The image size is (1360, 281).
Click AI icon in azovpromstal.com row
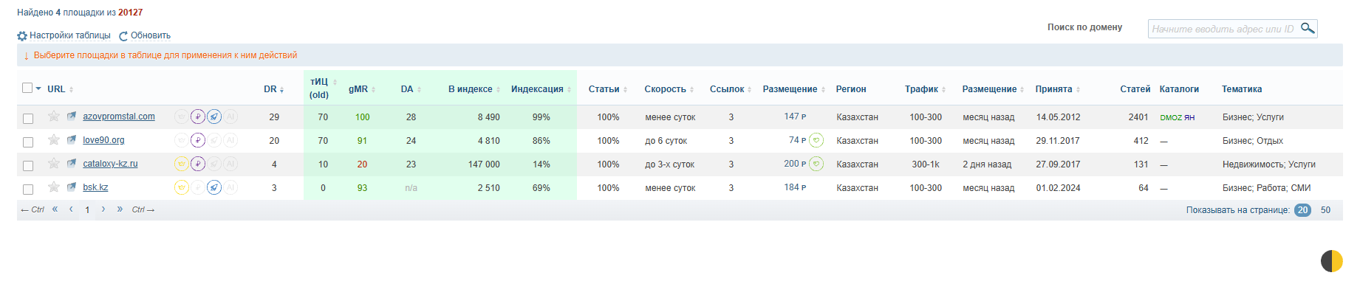click(x=230, y=117)
